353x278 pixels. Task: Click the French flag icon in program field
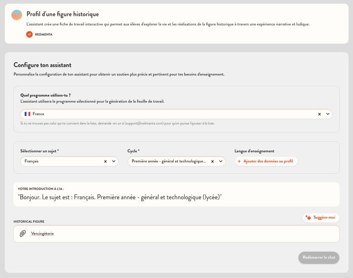(27, 114)
